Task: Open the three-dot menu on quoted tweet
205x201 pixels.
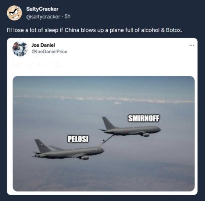Action: (192, 45)
